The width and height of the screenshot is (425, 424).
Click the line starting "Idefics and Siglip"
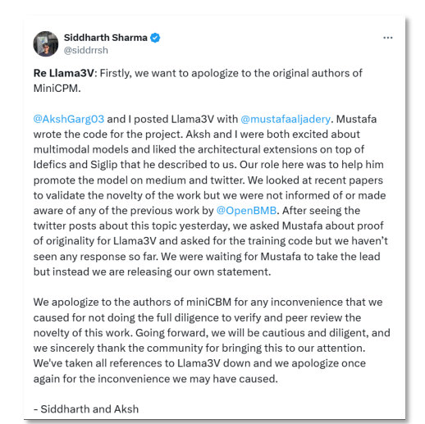[x=208, y=165]
